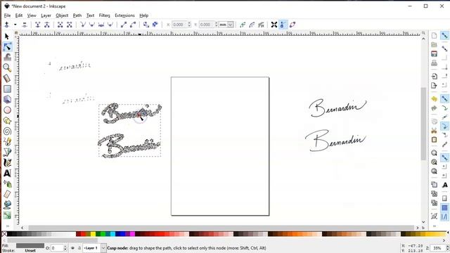The image size is (450, 253).
Task: Select the Rectangle tool
Action: coord(7,89)
